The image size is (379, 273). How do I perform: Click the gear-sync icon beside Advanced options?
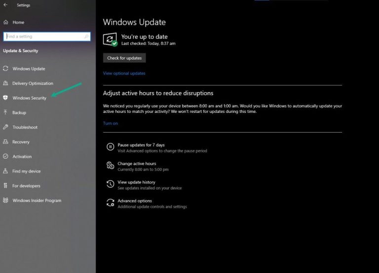(111, 203)
